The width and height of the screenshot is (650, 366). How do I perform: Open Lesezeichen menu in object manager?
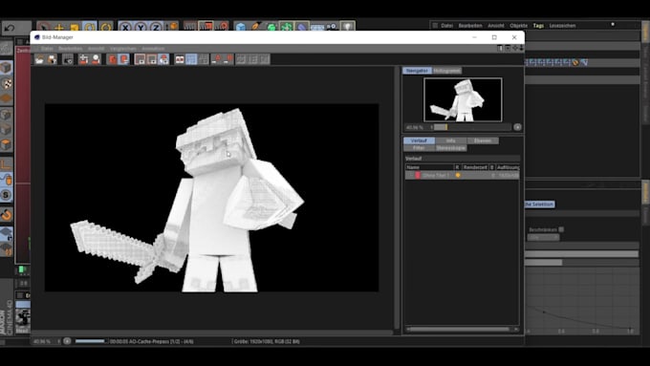pos(562,26)
